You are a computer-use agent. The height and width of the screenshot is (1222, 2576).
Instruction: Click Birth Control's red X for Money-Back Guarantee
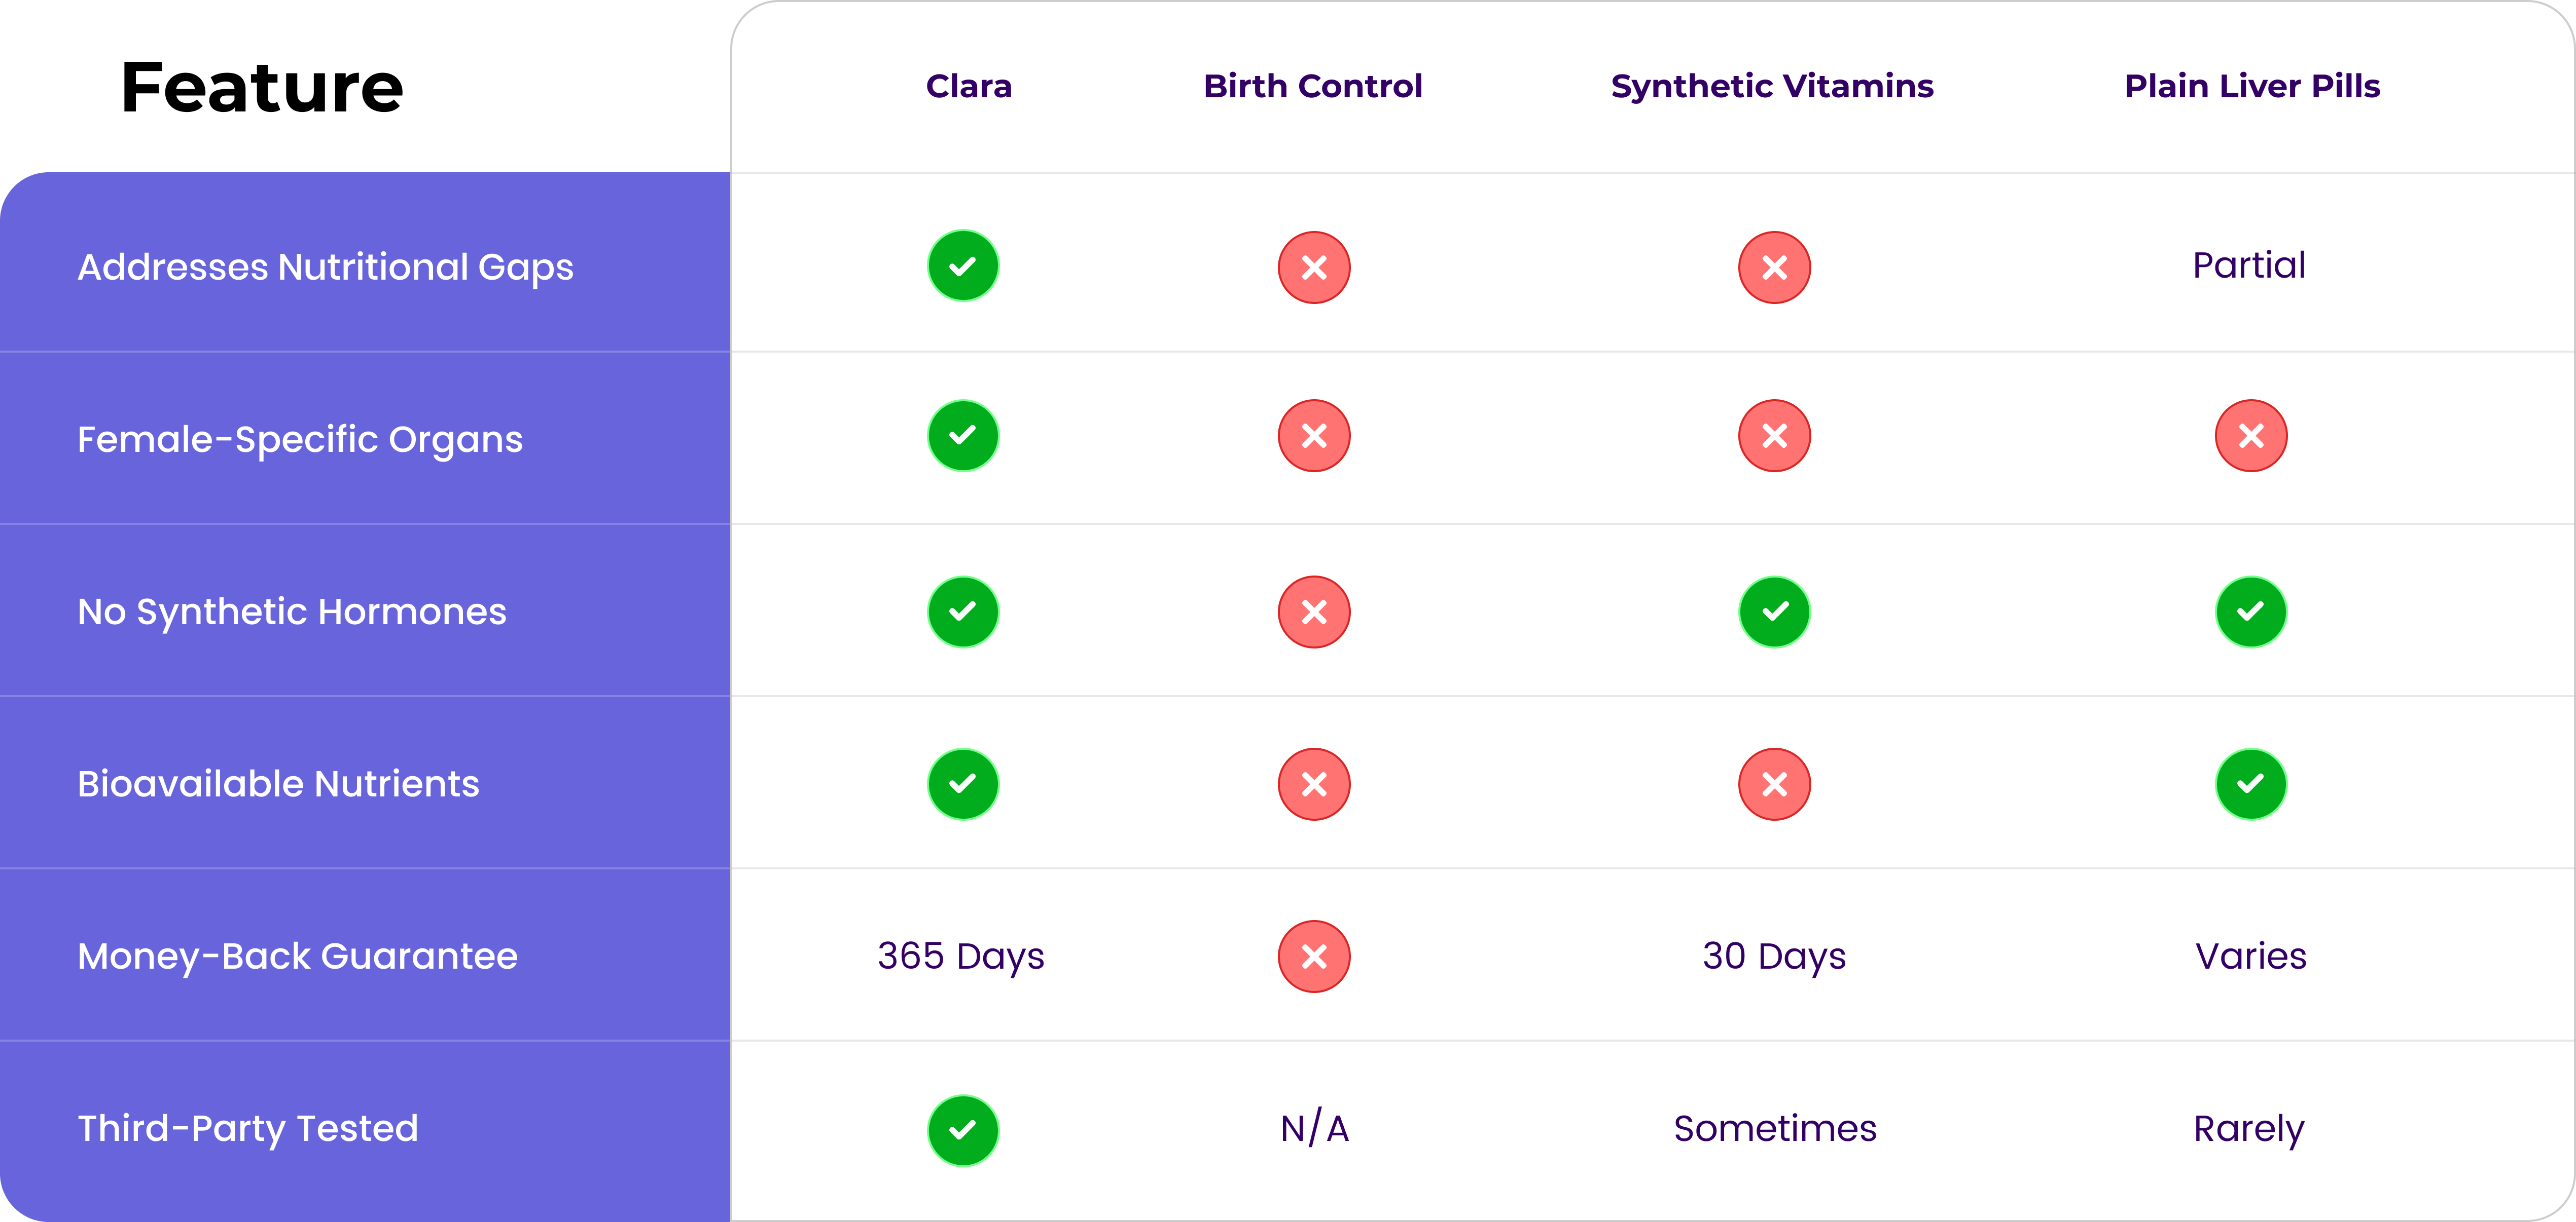click(x=1314, y=956)
